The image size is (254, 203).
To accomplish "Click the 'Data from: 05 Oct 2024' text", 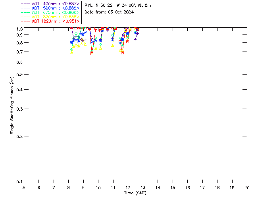I will coord(109,12).
